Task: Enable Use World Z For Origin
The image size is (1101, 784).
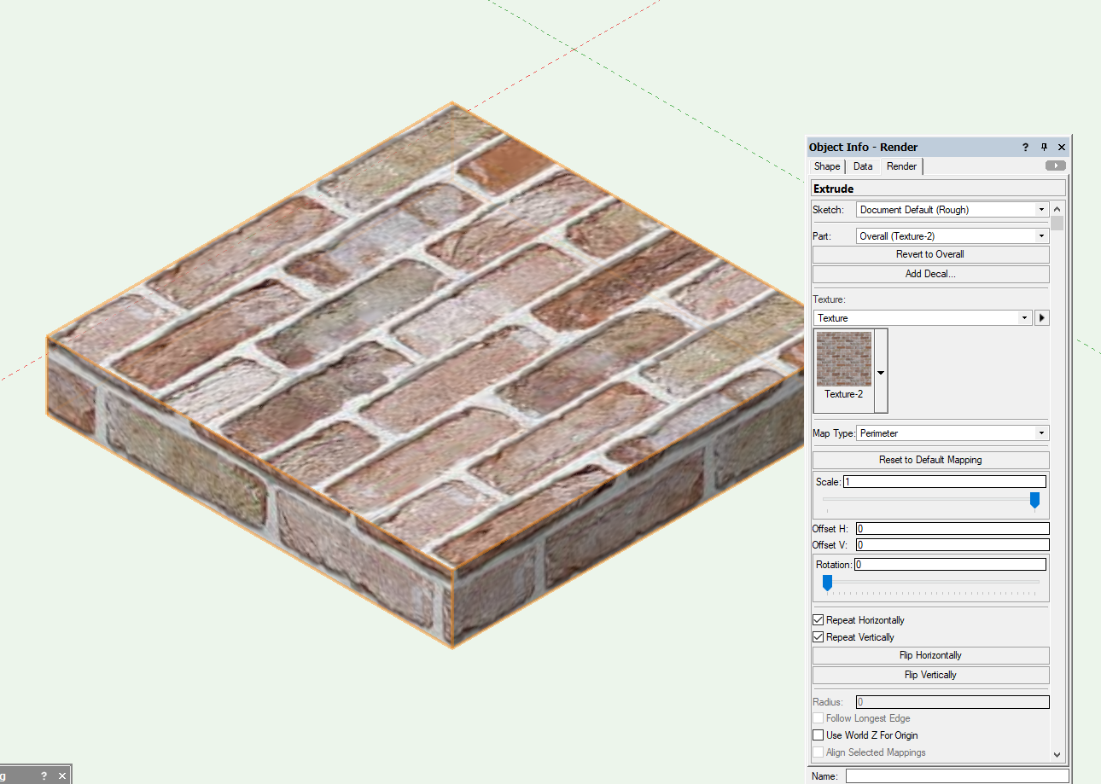Action: coord(818,735)
